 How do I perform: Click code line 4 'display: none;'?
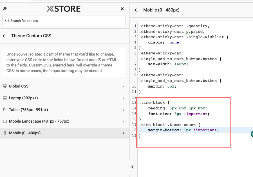click(x=165, y=42)
